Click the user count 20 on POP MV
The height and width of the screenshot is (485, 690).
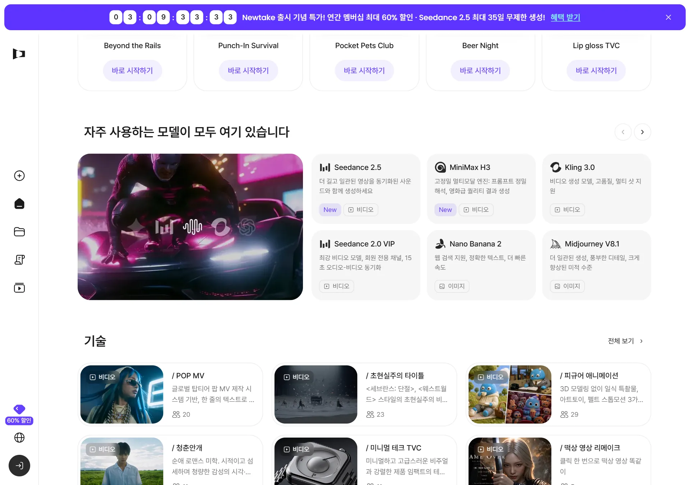pos(181,415)
